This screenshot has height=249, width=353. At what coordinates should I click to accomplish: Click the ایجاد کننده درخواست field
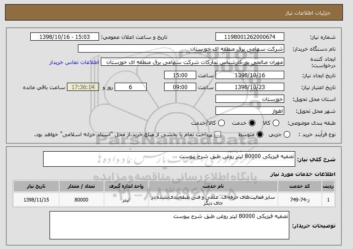pyautogui.click(x=193, y=62)
